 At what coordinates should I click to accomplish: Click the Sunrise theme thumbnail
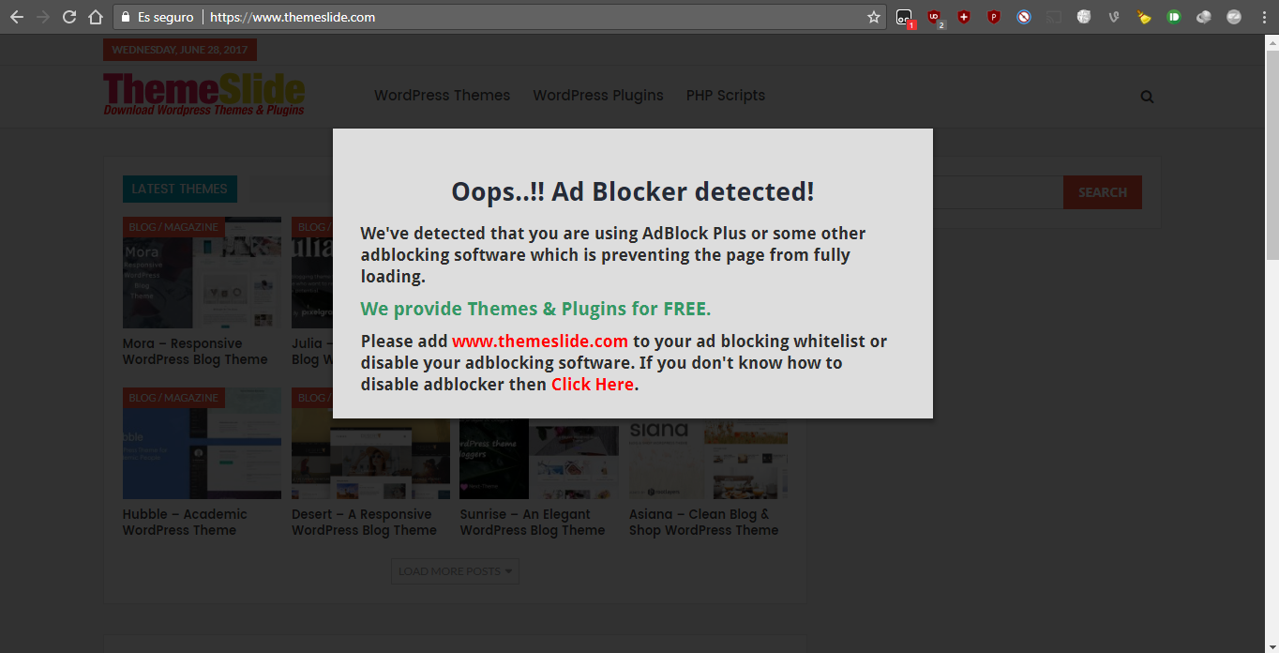tap(539, 459)
